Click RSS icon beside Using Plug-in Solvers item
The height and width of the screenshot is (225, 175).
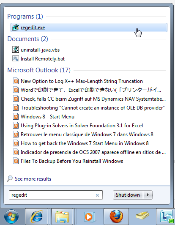(x=16, y=126)
